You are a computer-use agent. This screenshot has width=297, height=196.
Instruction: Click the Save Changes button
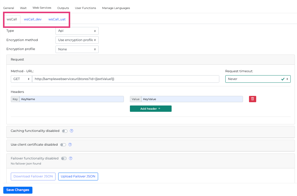click(x=18, y=190)
